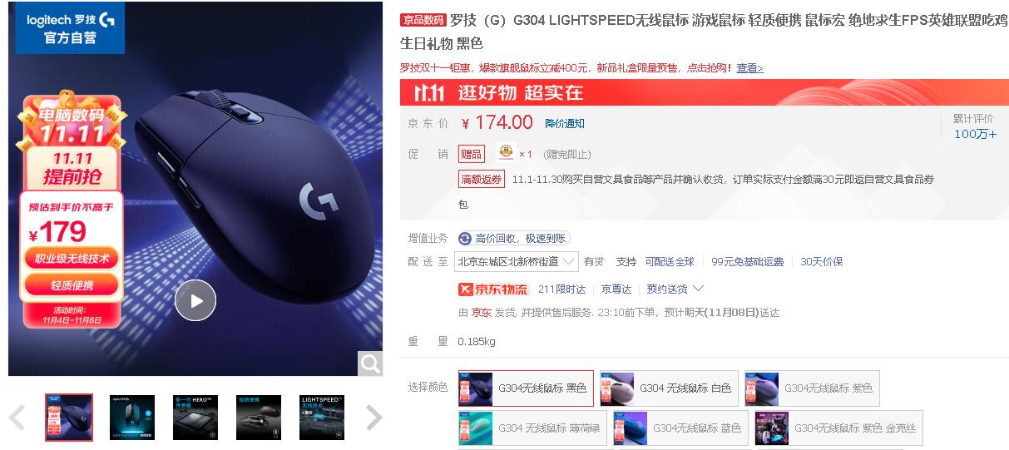Show next thumbnails with right arrow
This screenshot has width=1009, height=450.
tap(374, 418)
